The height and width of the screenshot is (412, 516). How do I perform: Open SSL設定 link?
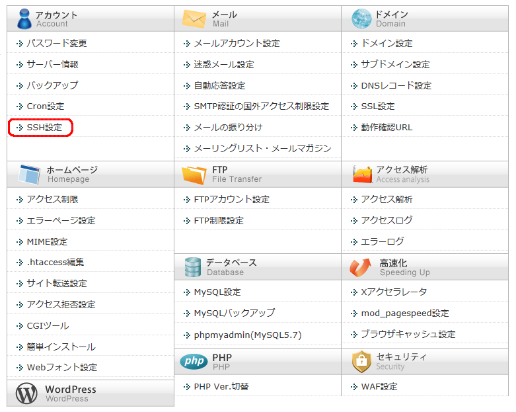pos(378,106)
